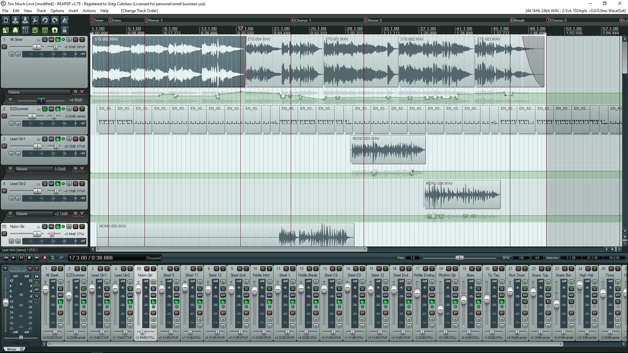This screenshot has width=628, height=353.
Task: Toggle repeat loop button in transport
Action: (53, 258)
